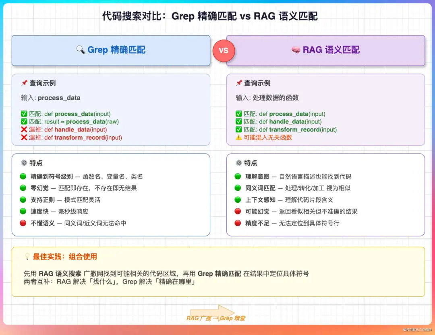Click the green dot beside 速度快
This screenshot has width=435, height=335.
[x=23, y=212]
